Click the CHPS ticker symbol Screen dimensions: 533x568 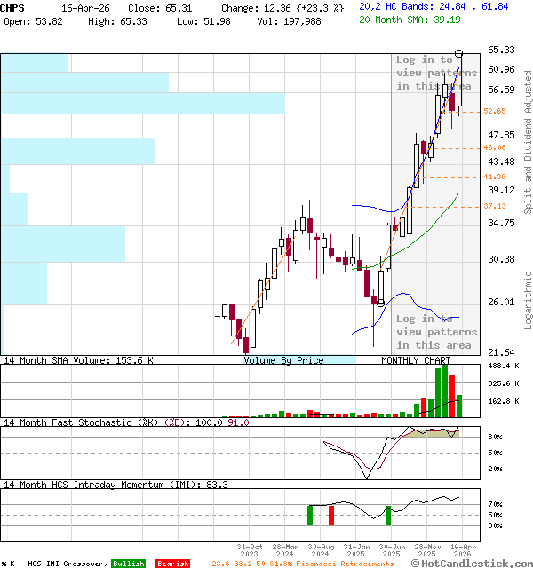click(x=13, y=7)
